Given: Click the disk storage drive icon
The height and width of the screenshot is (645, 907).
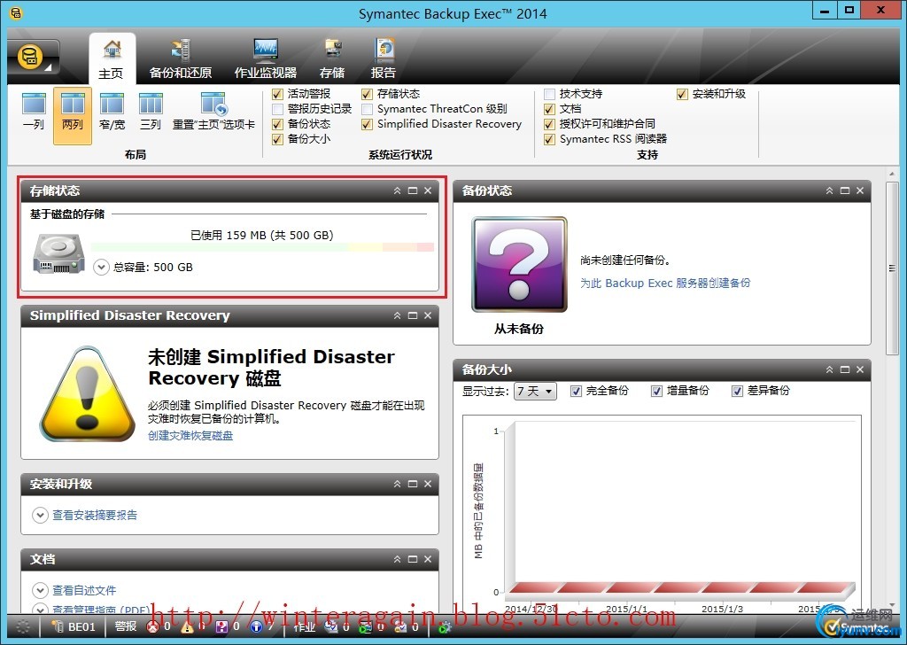Looking at the screenshot, I should pos(59,253).
